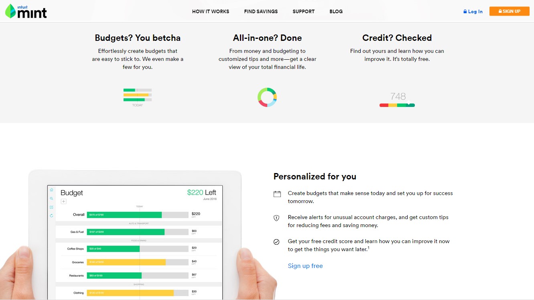Open the HOW IT WORKS menu item
The height and width of the screenshot is (300, 534).
(x=211, y=11)
